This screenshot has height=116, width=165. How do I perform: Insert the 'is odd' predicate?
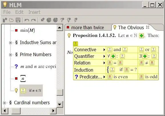[148, 77]
